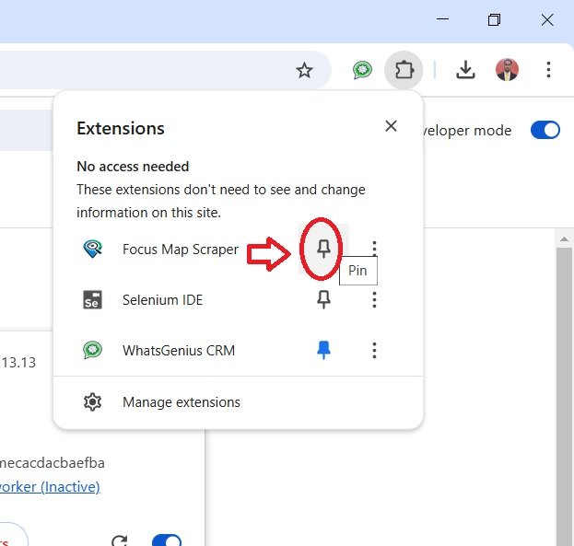Select the Selenium IDE name
Image resolution: width=574 pixels, height=546 pixels.
pos(162,300)
